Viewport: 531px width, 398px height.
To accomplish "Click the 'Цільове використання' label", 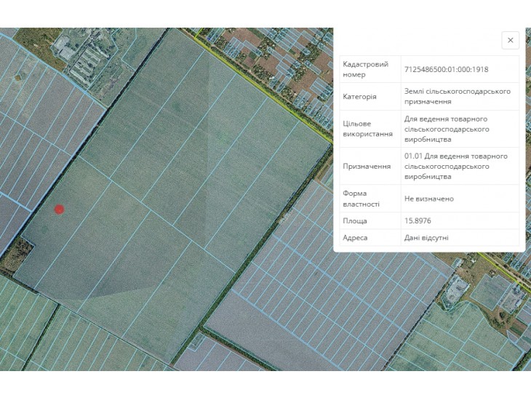I will (367, 129).
